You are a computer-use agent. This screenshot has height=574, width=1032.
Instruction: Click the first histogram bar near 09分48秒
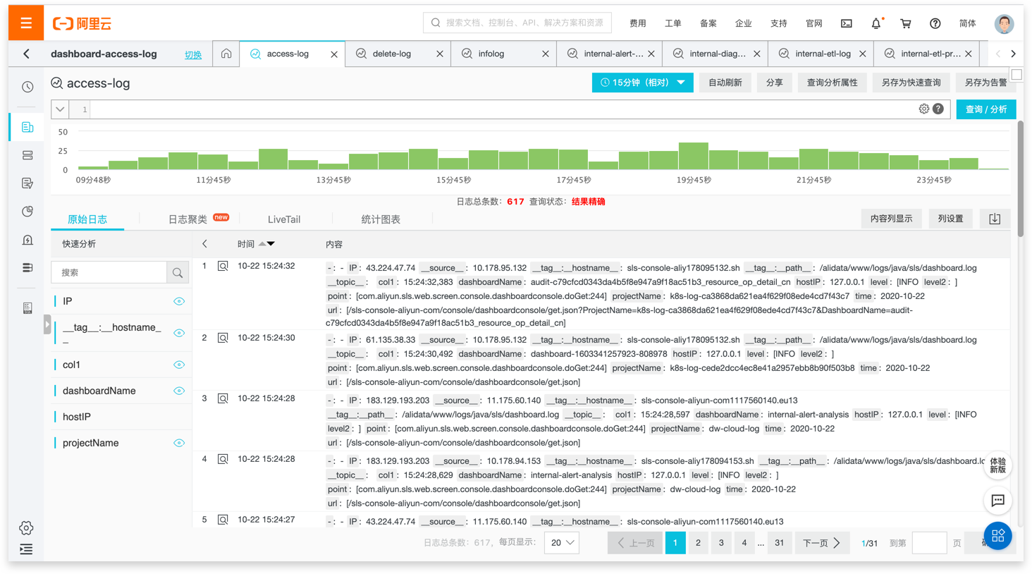[x=93, y=168]
